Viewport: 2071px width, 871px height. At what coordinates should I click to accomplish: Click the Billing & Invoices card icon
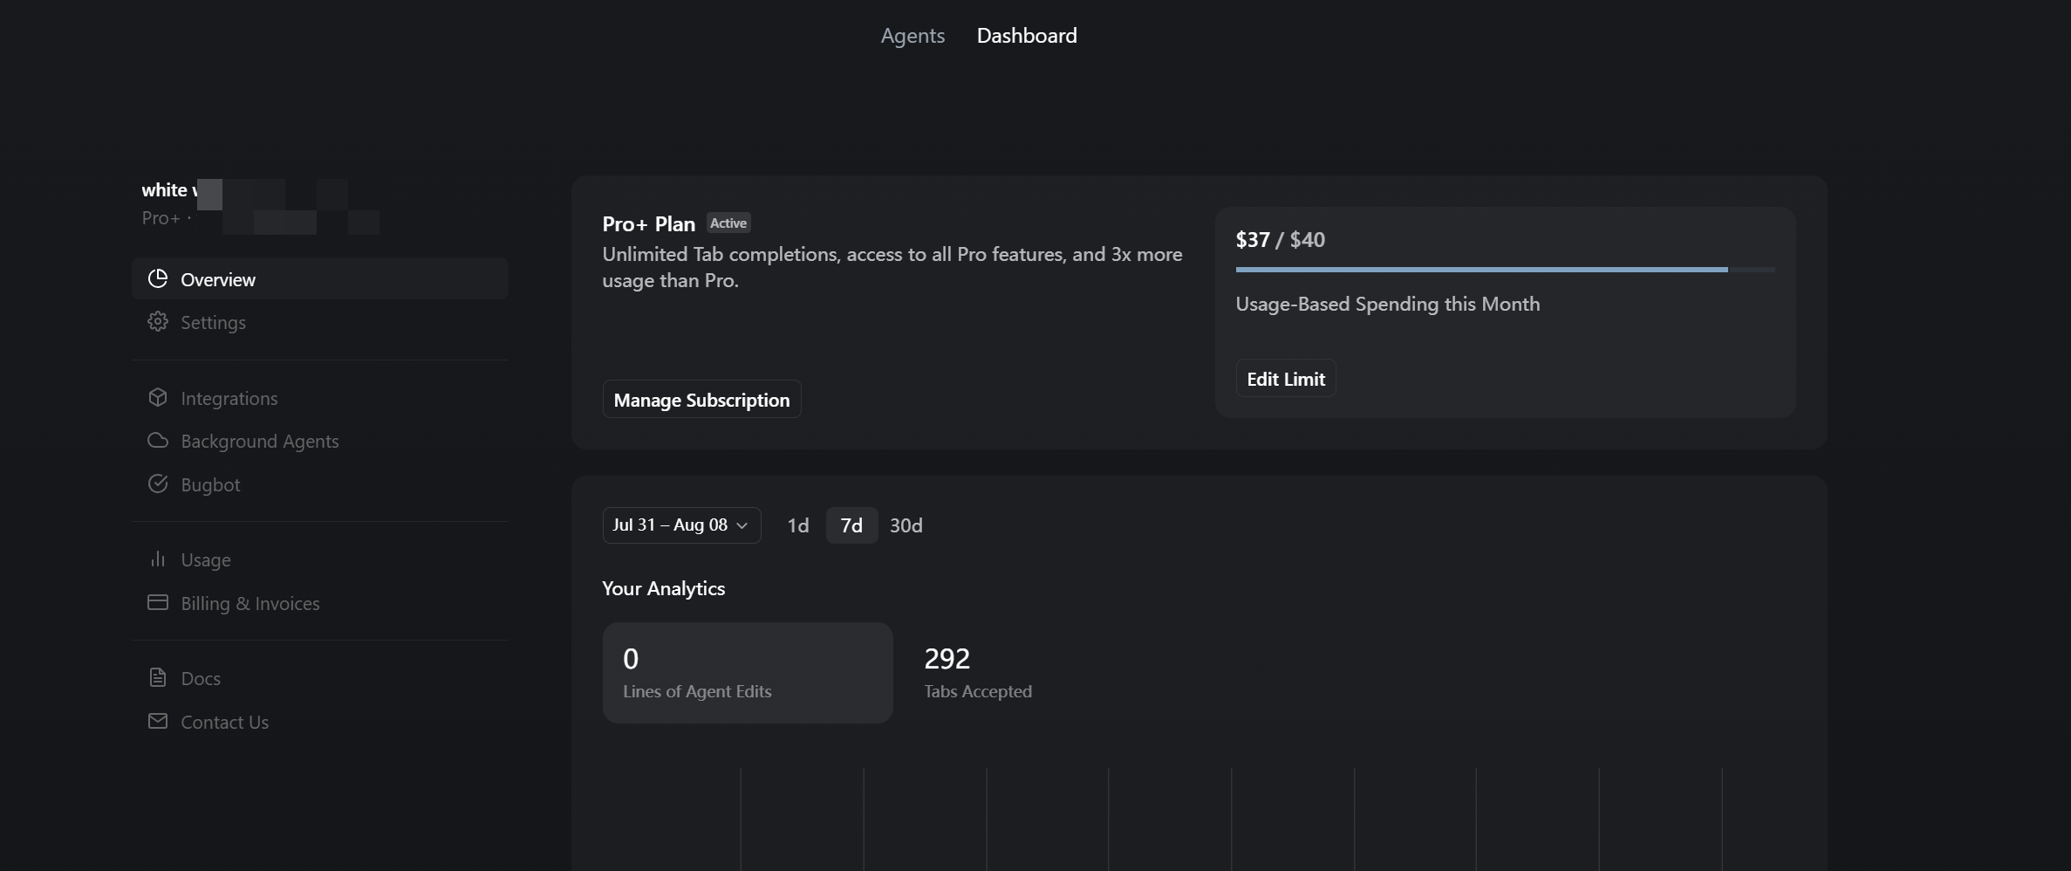[x=158, y=602]
